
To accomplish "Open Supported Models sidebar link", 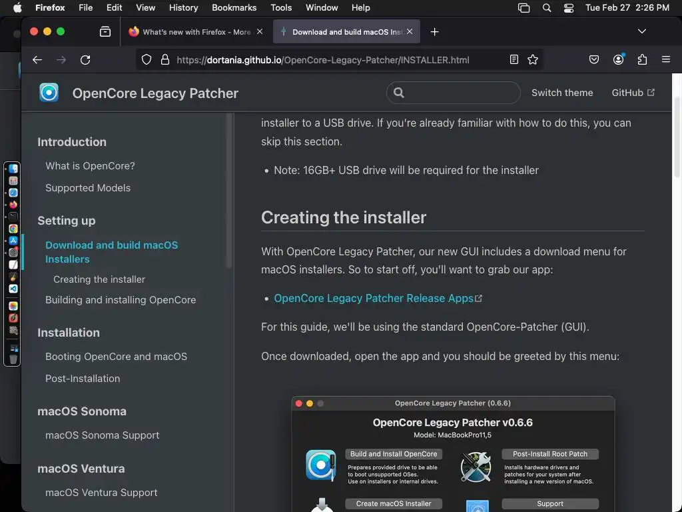I will coord(88,188).
